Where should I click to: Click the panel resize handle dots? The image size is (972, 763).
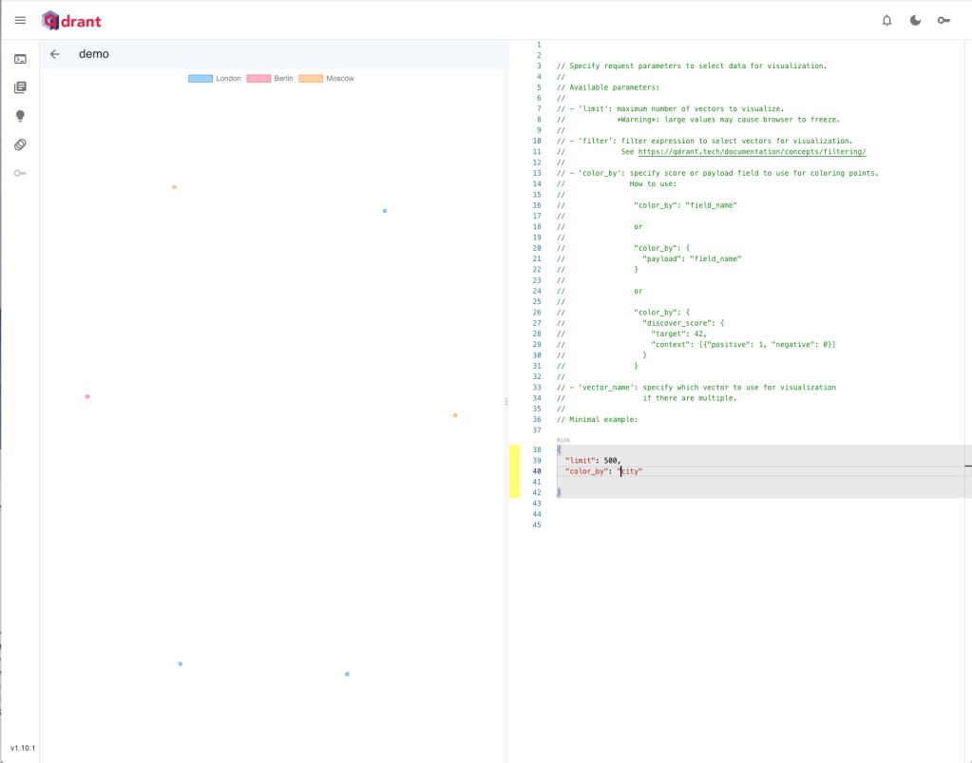[505, 402]
